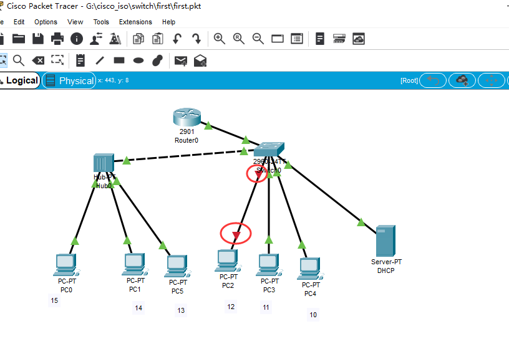Image resolution: width=509 pixels, height=349 pixels.
Task: Click the note labeled 13
Action: click(181, 310)
